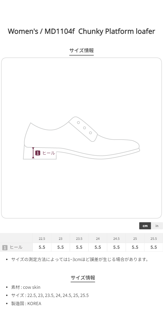
Task: Click the numbered 1 heel marker in diagram
Action: (38, 153)
